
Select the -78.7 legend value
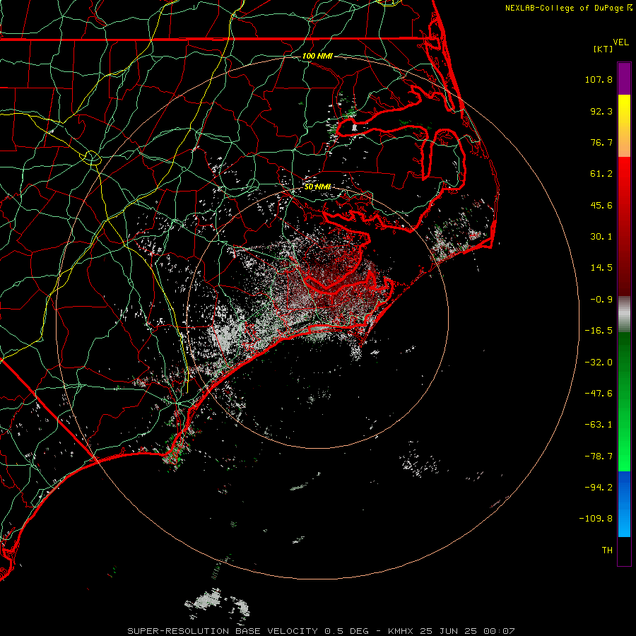coord(599,457)
